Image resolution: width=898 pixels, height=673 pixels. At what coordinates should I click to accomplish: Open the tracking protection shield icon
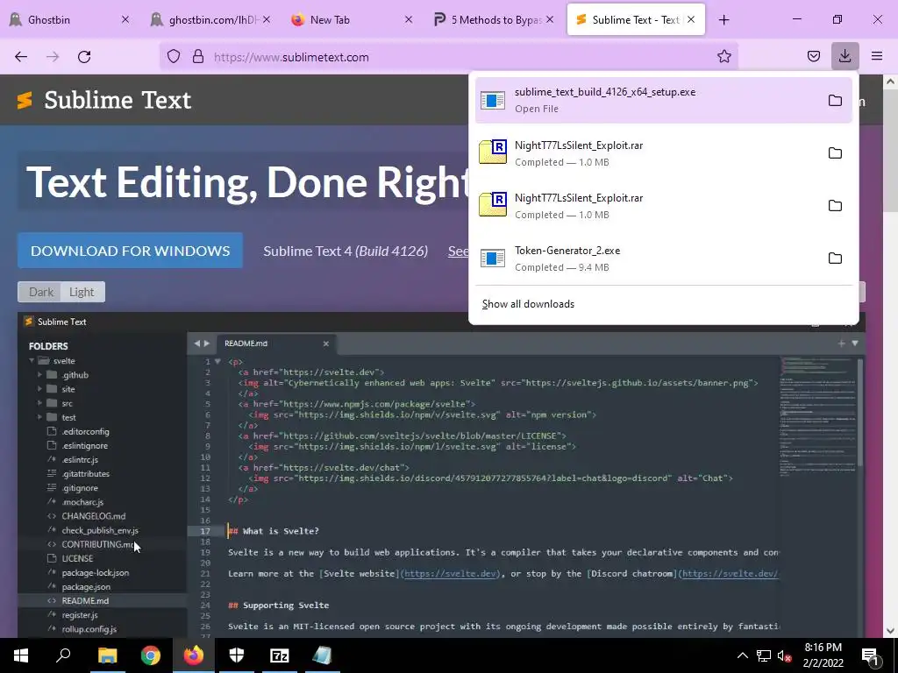point(174,57)
